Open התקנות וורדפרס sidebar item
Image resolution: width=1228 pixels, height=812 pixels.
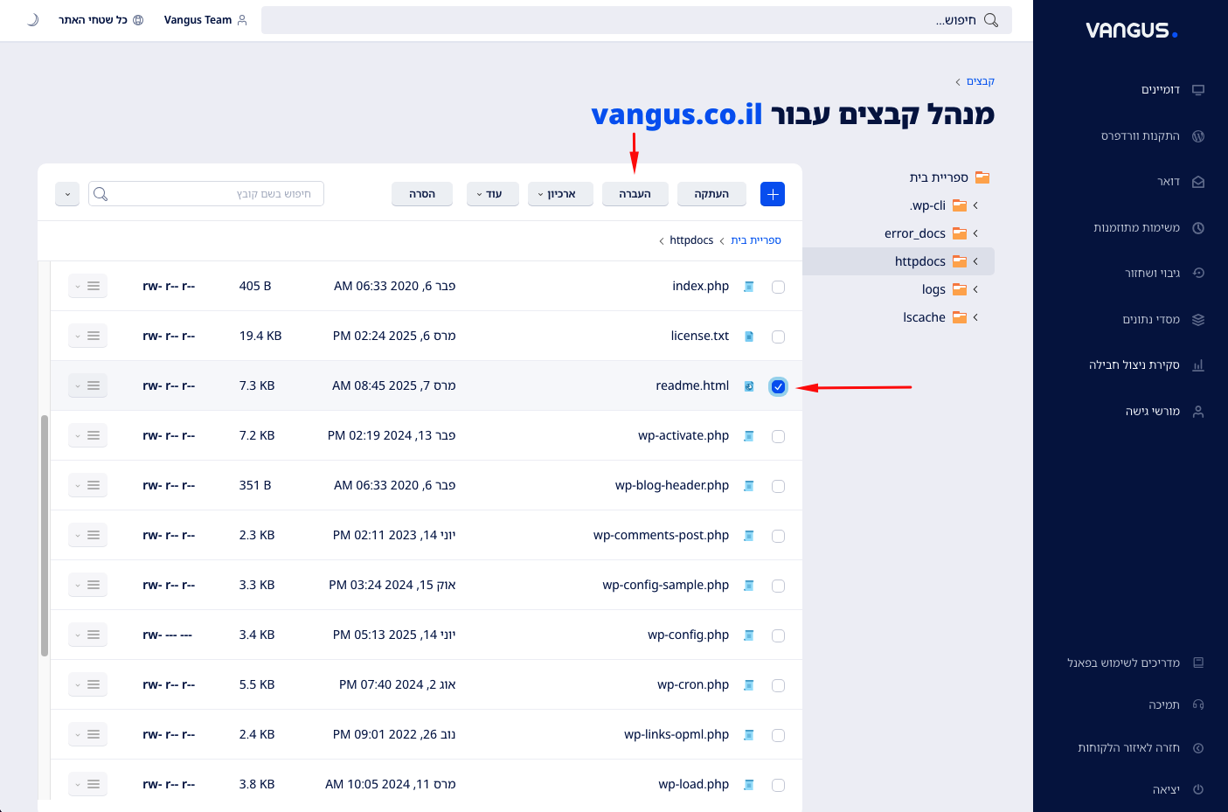(1140, 136)
